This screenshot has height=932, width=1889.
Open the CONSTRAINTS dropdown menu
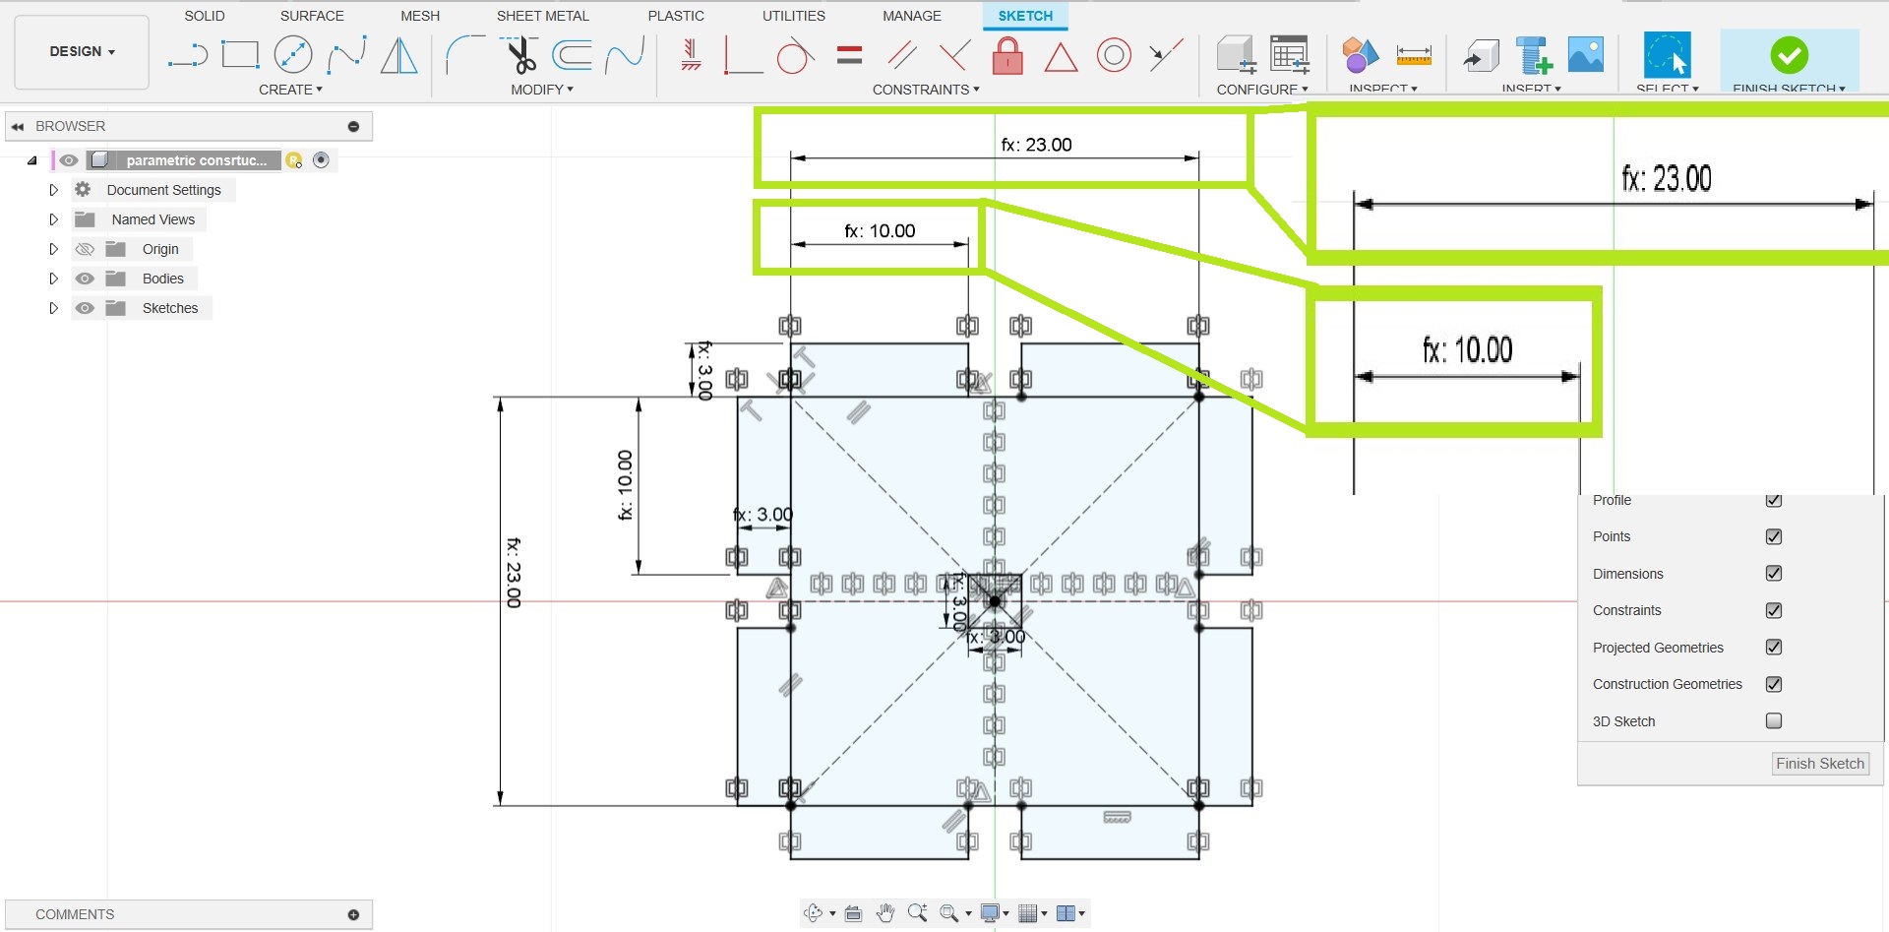pos(925,90)
